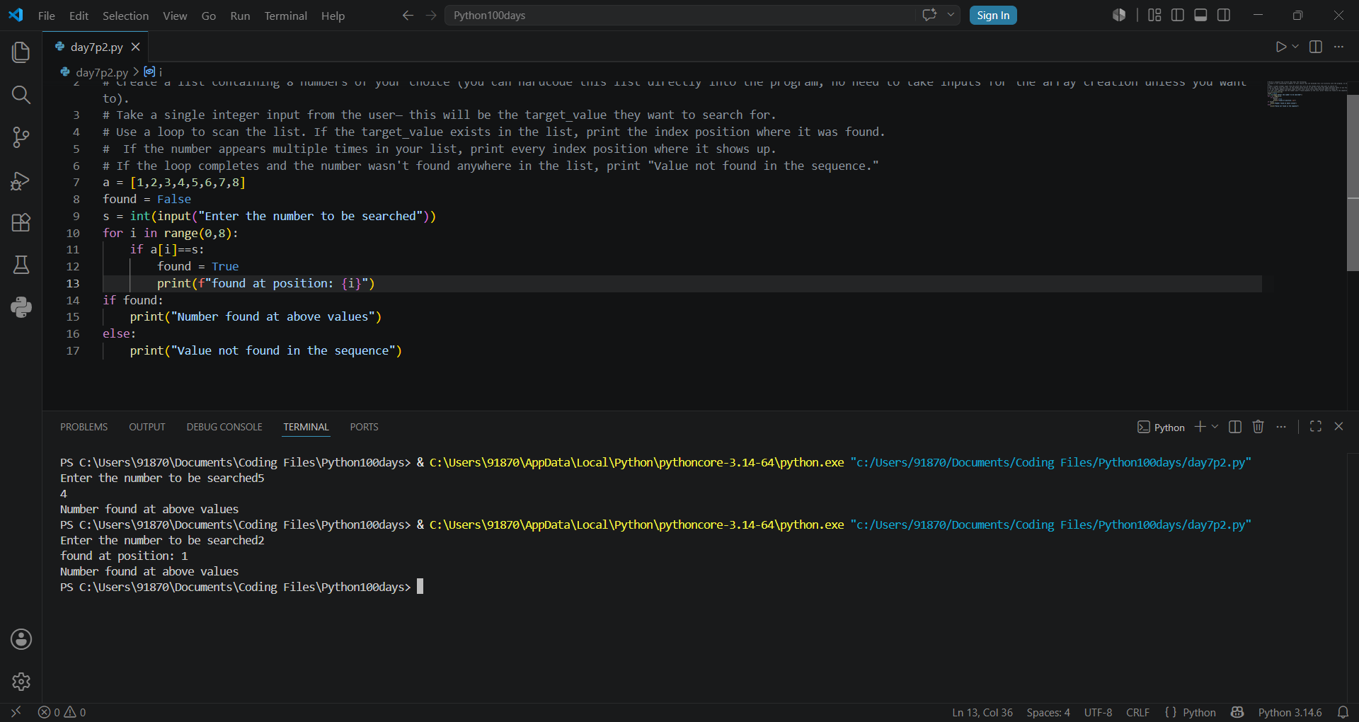Image resolution: width=1359 pixels, height=722 pixels.
Task: Open the Testing flask view
Action: tap(21, 265)
